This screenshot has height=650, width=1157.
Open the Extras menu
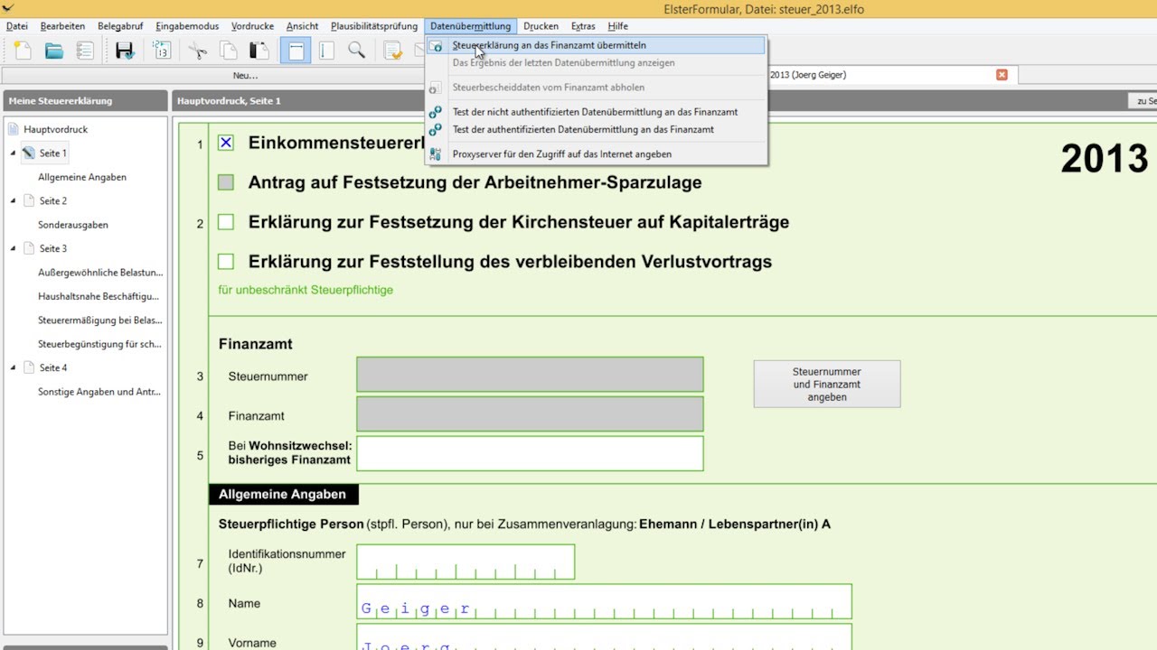(583, 26)
